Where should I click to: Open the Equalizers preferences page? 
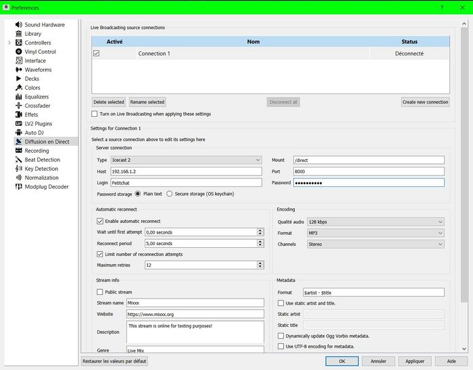point(36,97)
